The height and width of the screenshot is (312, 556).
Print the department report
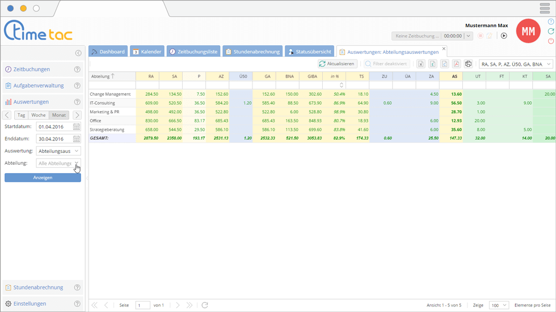468,64
